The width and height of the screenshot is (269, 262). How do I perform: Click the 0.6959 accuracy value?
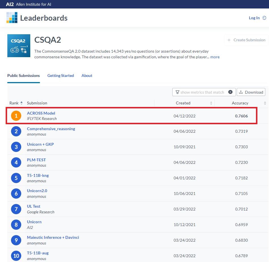click(241, 225)
